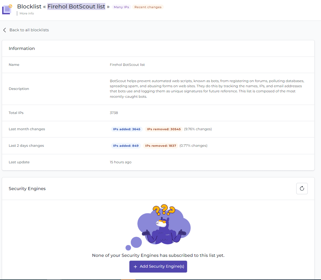321x280 pixels.
Task: Click the confused llama mascot illustration
Action: [163, 226]
